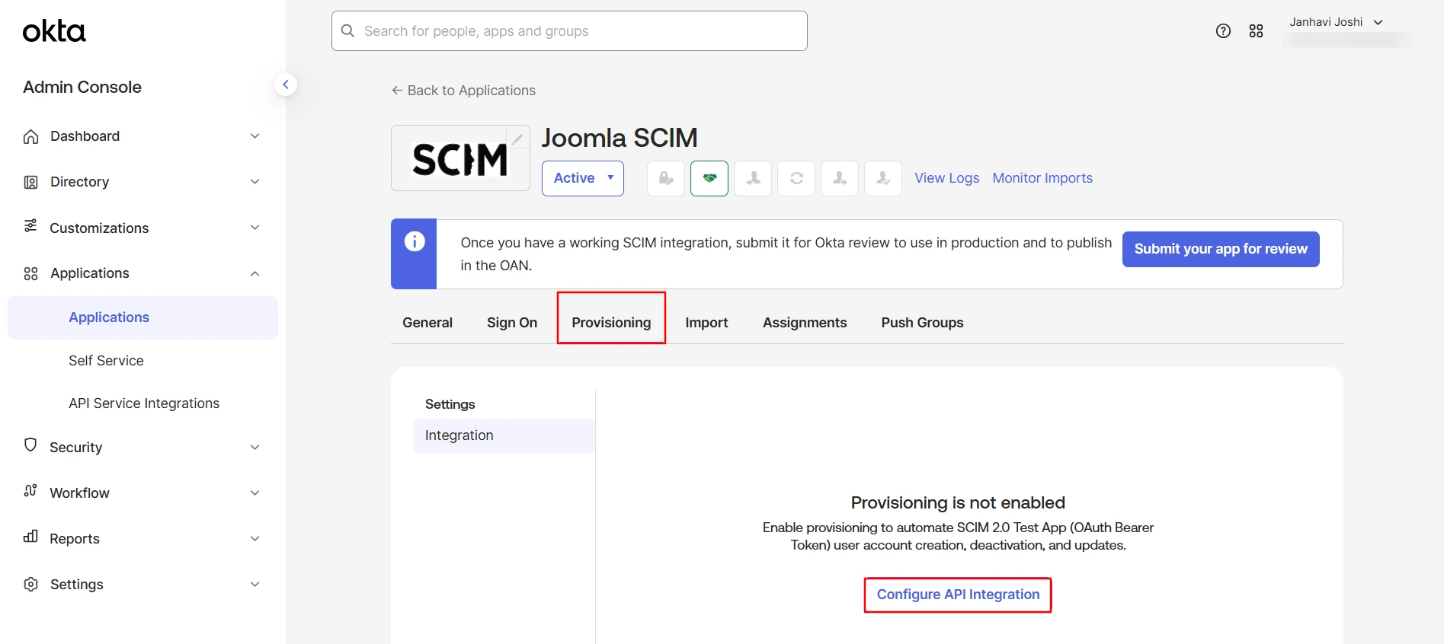1444x644 pixels.
Task: Expand the Security menu chevron
Action: [x=255, y=447]
